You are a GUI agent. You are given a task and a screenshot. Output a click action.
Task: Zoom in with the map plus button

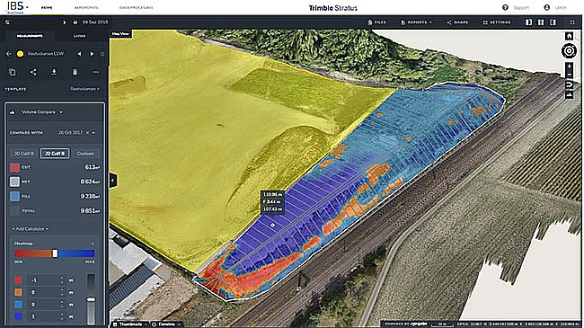click(569, 66)
